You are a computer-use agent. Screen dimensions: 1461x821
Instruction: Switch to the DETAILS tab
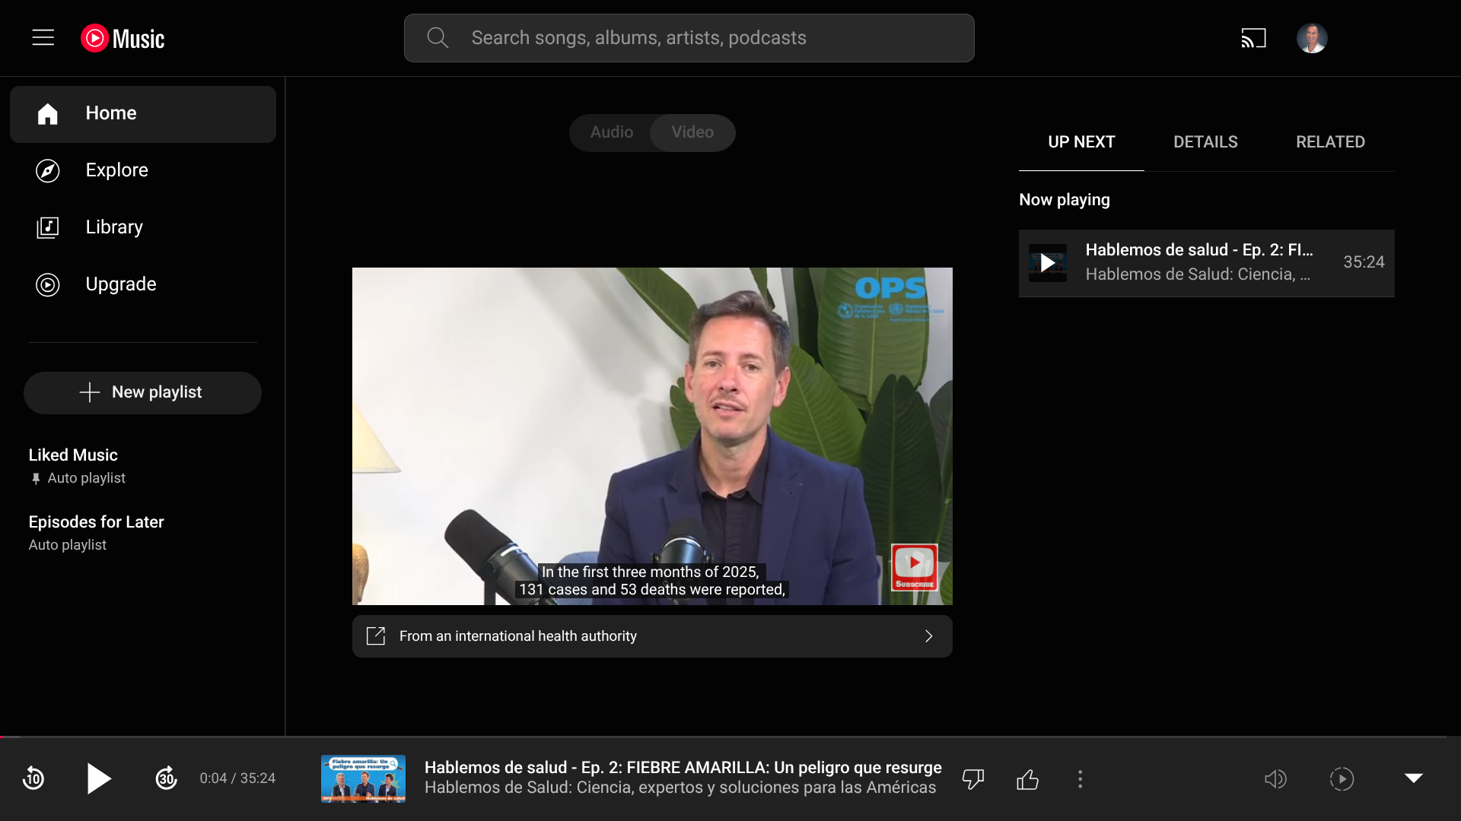click(x=1205, y=142)
